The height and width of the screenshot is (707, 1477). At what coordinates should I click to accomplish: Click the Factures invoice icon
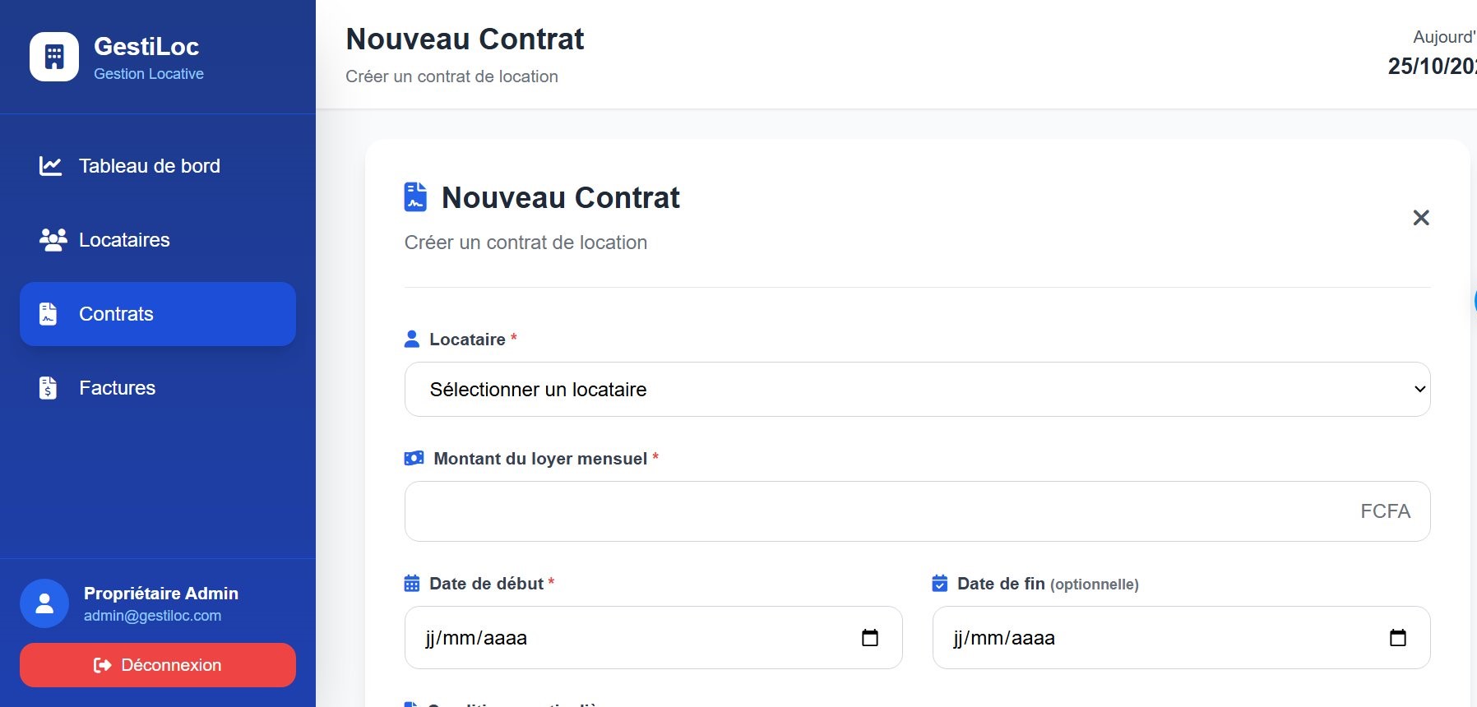pos(49,388)
